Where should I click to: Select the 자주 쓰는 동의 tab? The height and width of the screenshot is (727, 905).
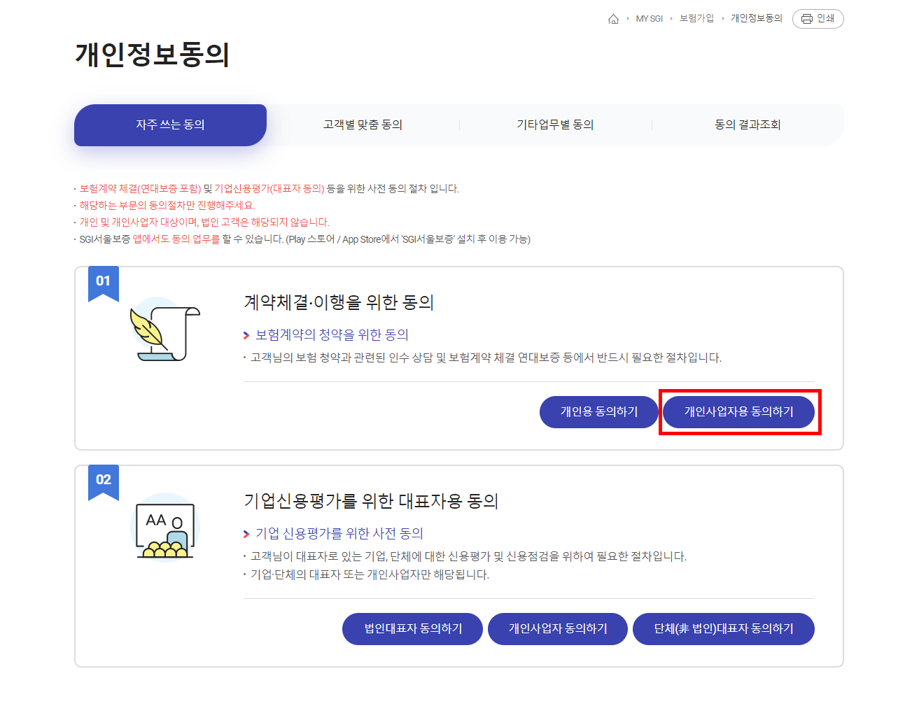(170, 125)
